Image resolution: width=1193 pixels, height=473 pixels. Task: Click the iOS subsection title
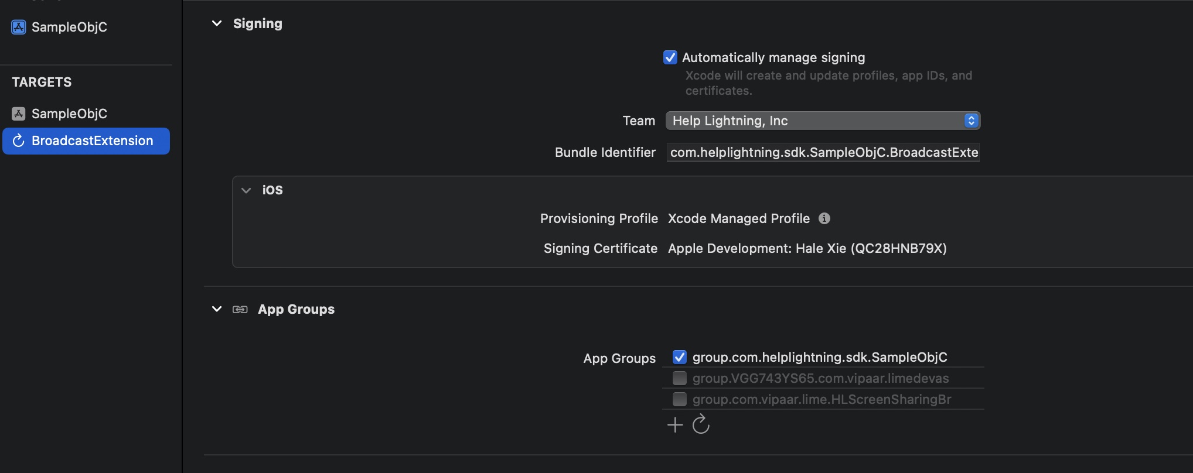[272, 190]
